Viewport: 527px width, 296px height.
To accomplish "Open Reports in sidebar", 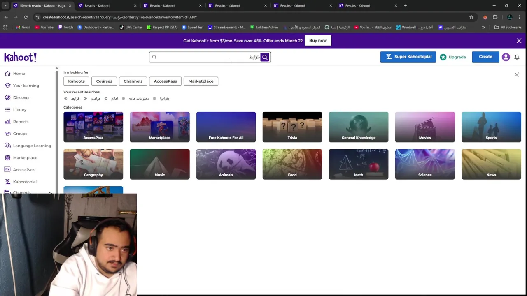I will tap(16, 122).
